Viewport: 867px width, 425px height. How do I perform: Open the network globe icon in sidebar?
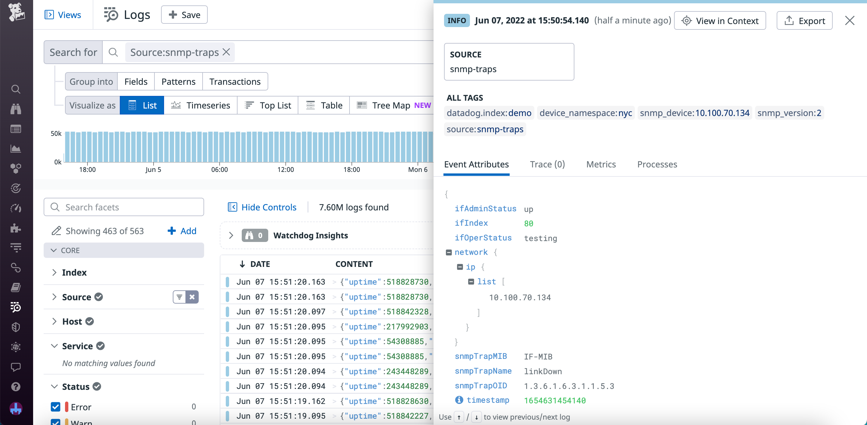[x=16, y=347]
